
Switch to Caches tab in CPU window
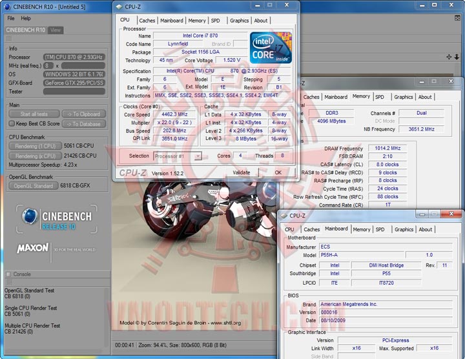pyautogui.click(x=147, y=21)
